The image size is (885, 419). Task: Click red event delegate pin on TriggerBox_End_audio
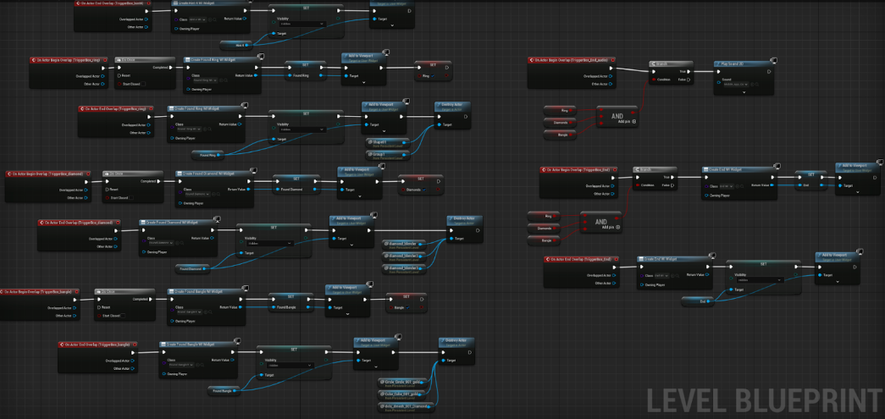point(613,60)
